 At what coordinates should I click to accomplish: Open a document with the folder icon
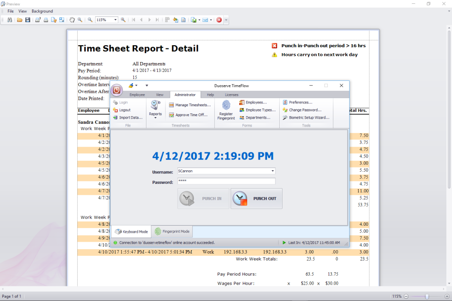point(20,20)
